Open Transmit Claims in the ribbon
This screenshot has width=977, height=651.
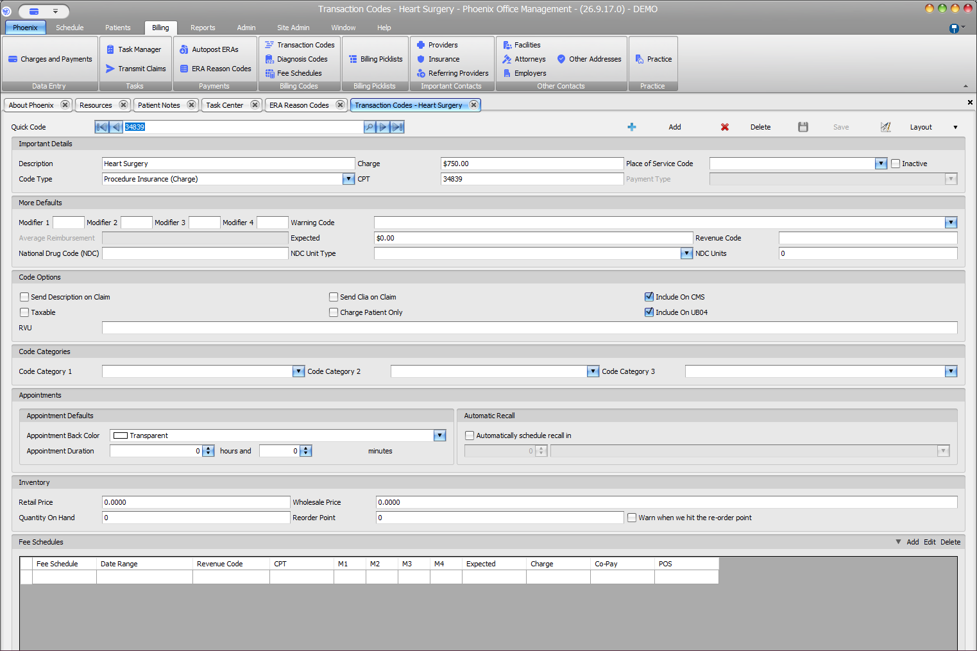click(135, 69)
